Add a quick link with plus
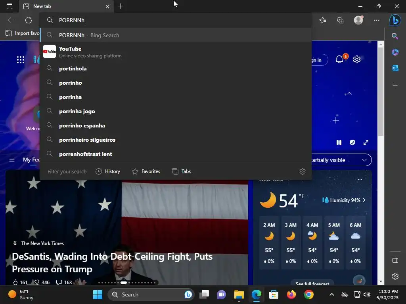The image size is (406, 304). [x=335, y=120]
